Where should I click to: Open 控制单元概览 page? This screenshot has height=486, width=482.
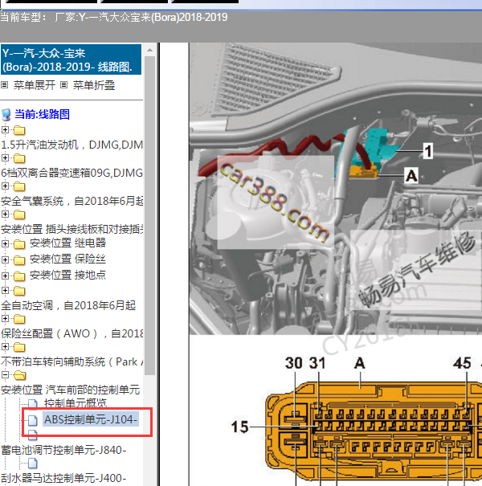(76, 403)
